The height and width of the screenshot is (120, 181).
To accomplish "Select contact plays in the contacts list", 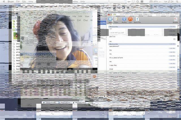I will [x=18, y=66].
